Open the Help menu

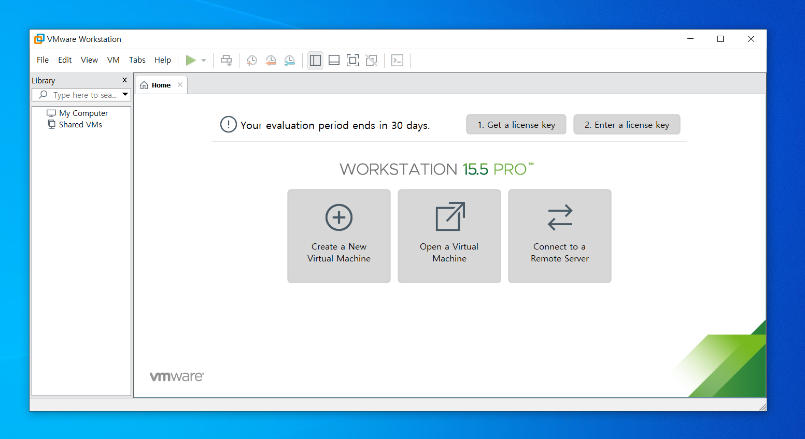[x=163, y=60]
